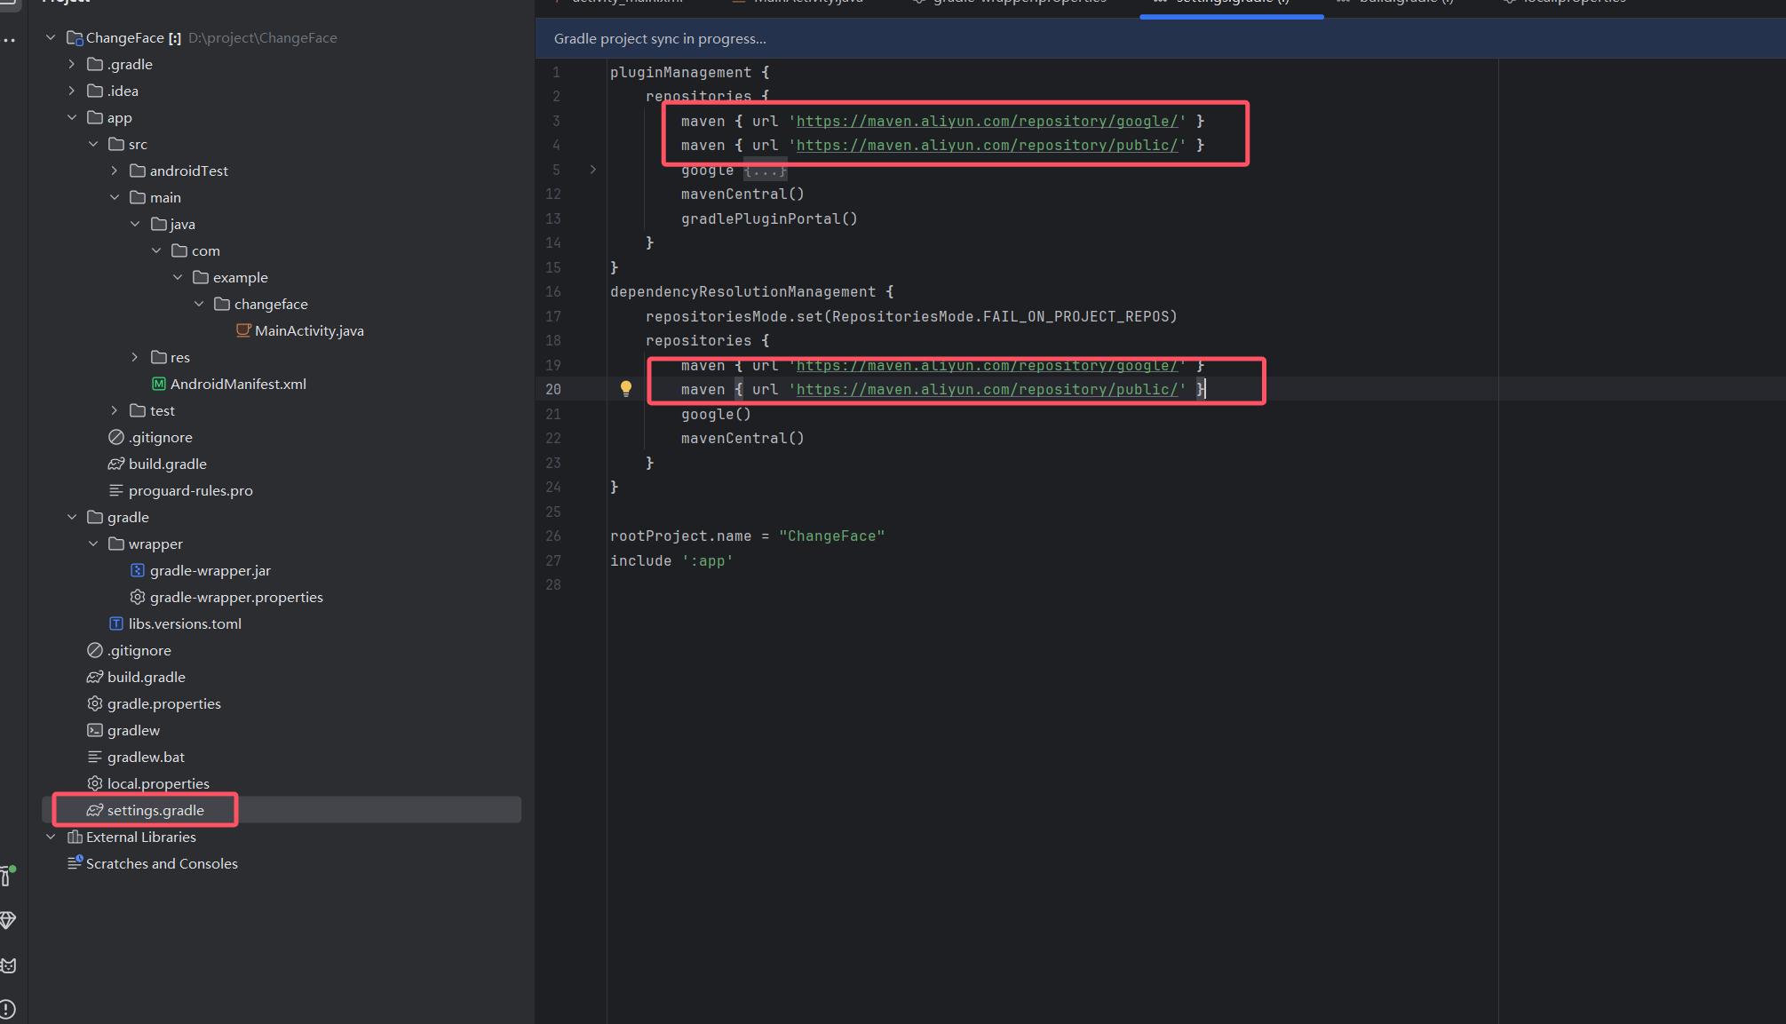This screenshot has height=1024, width=1786.
Task: Open the Logcat cat icon
Action: (x=8, y=965)
